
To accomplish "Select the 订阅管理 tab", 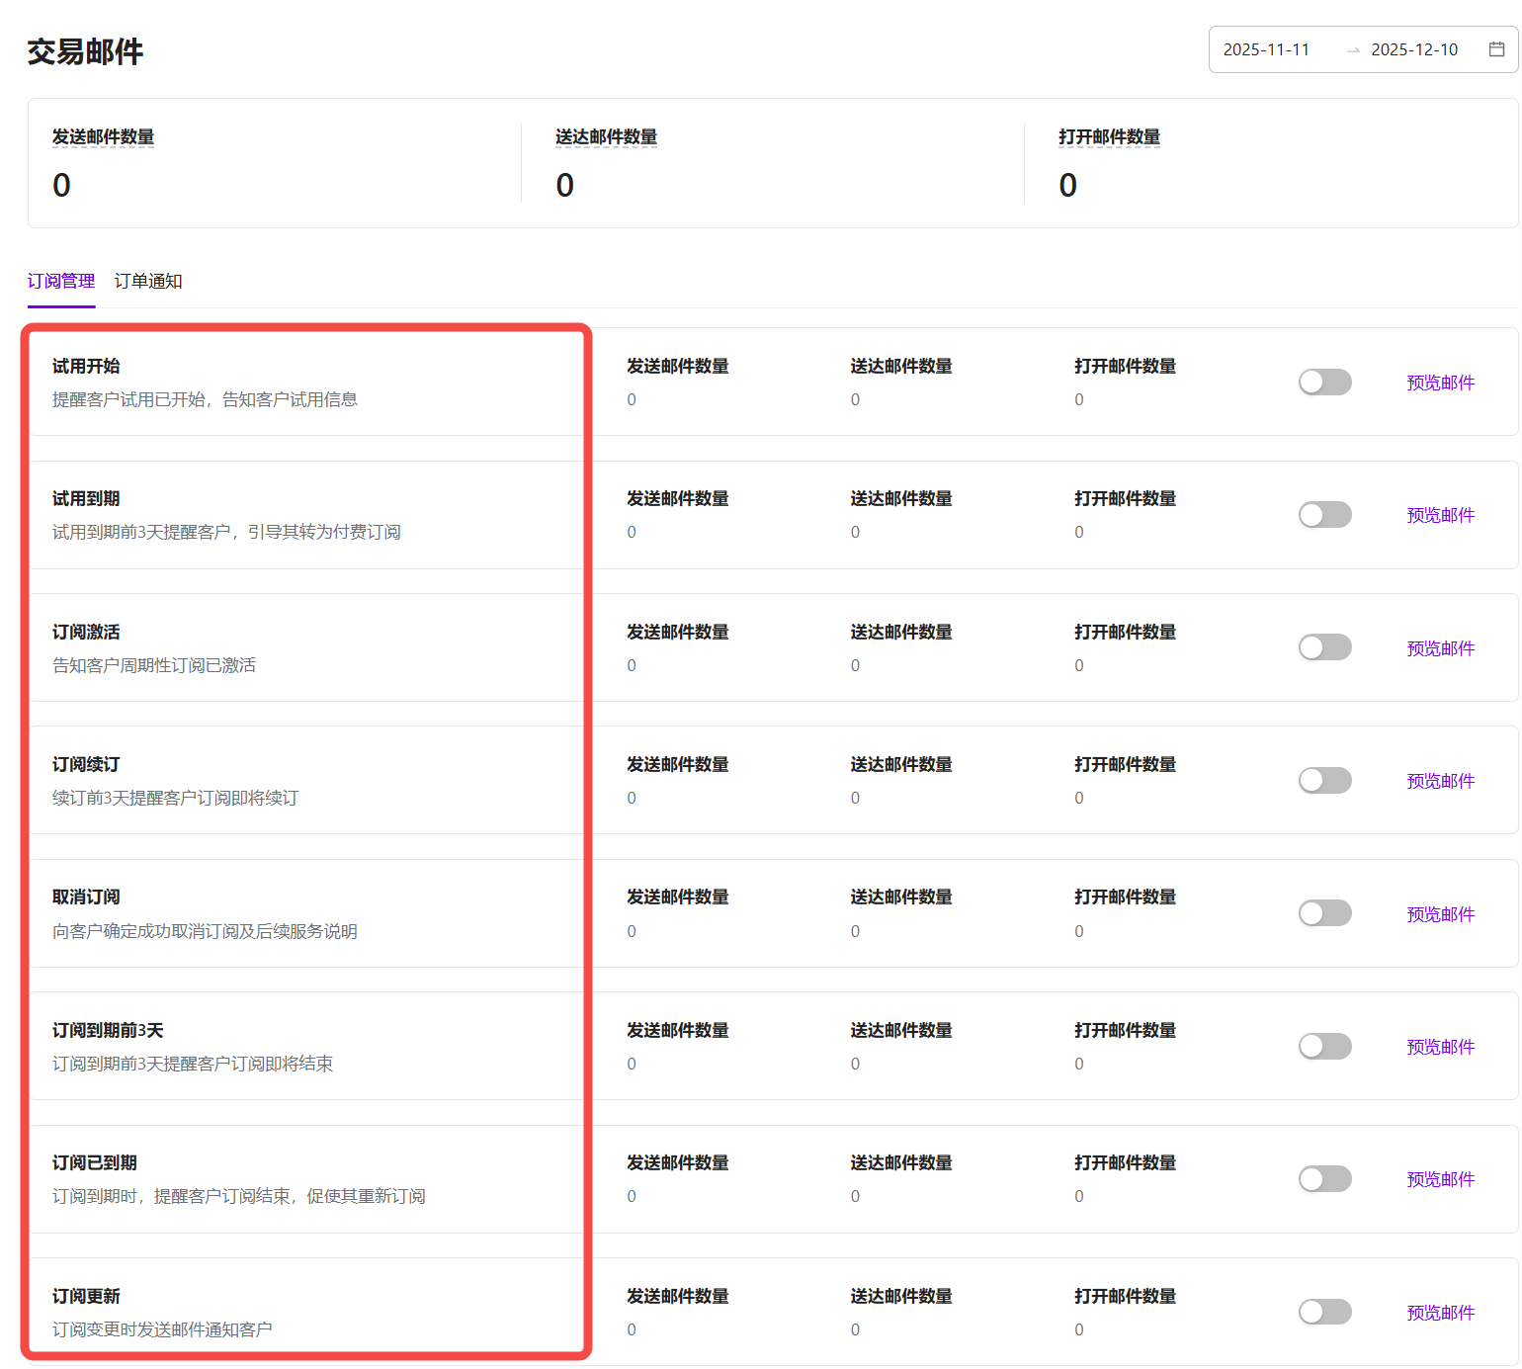I will 61,282.
